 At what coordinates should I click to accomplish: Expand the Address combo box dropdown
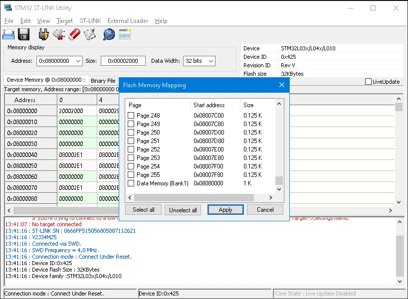coord(78,61)
